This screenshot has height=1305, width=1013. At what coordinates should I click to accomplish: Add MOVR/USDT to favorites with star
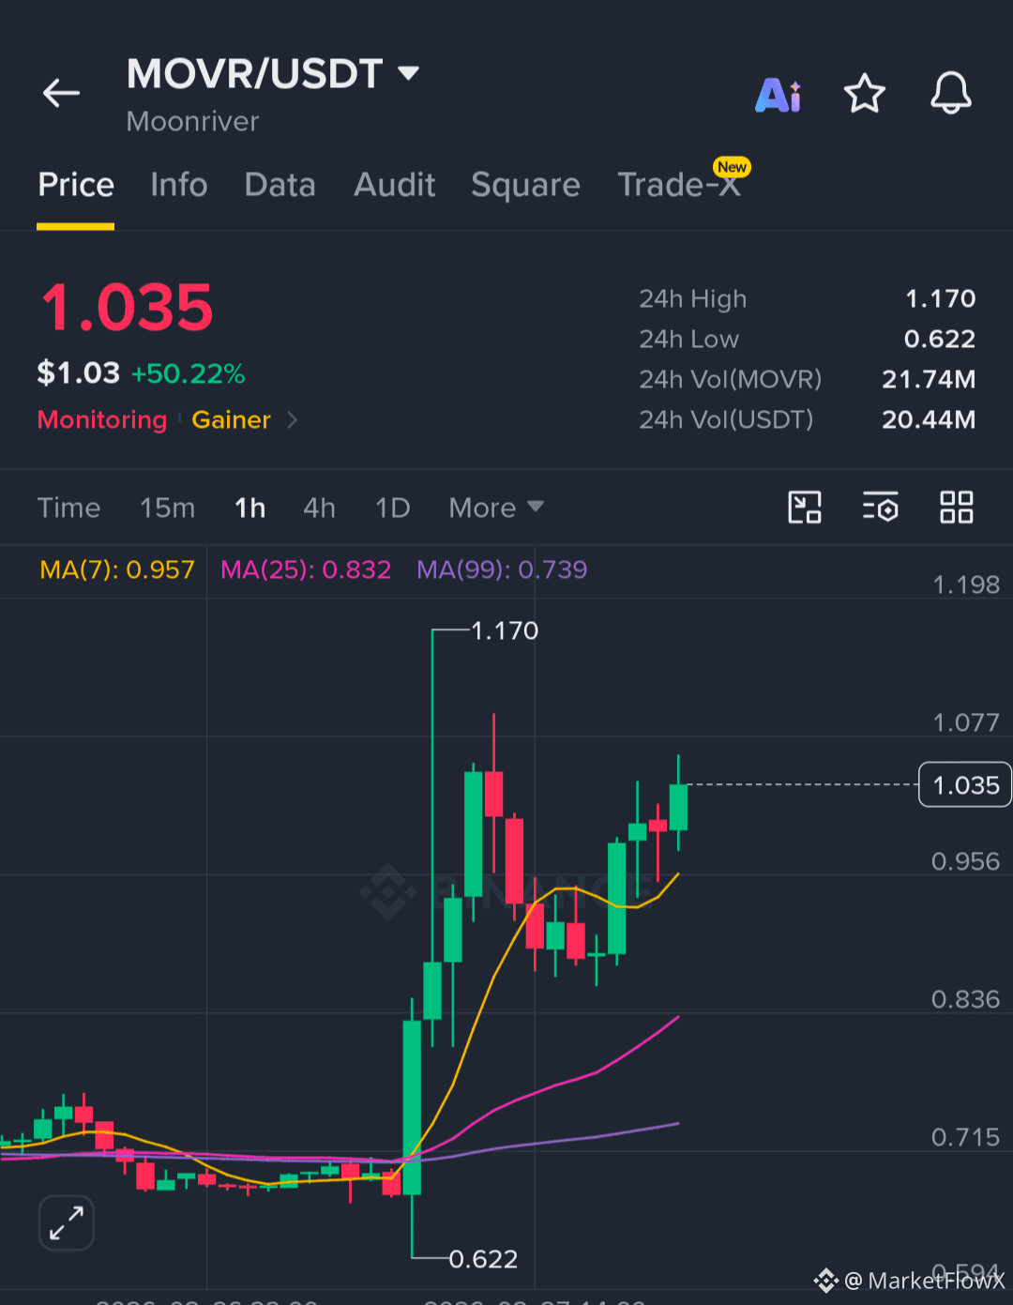click(x=865, y=93)
